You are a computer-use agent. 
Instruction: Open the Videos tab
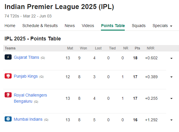[88, 26]
